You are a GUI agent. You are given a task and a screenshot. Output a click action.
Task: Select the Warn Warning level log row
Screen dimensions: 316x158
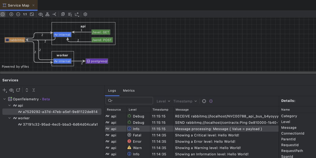click(192, 148)
